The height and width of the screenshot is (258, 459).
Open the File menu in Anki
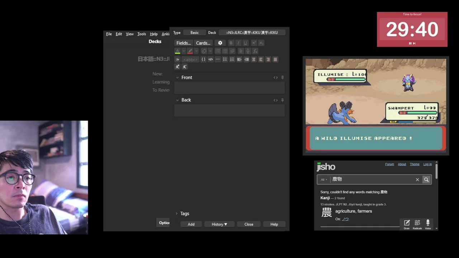(109, 34)
